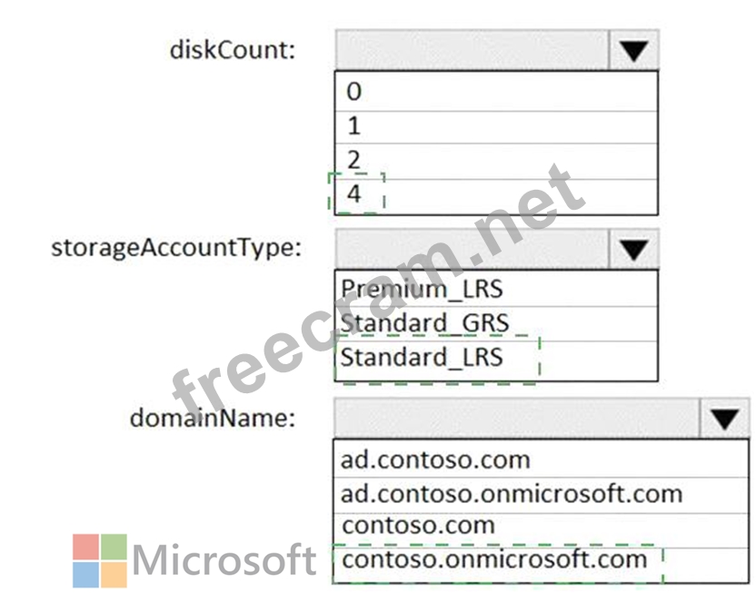Click the Microsoft wordmark text
The width and height of the screenshot is (756, 593).
pos(224,560)
